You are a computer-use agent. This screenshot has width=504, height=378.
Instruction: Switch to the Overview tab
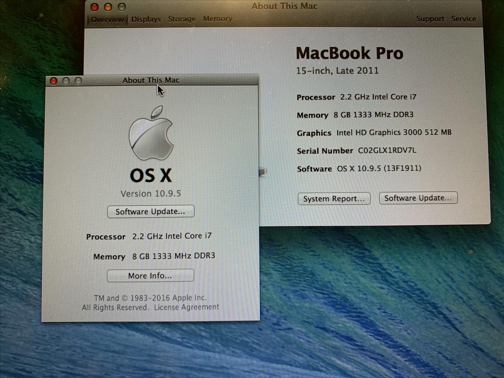[107, 20]
